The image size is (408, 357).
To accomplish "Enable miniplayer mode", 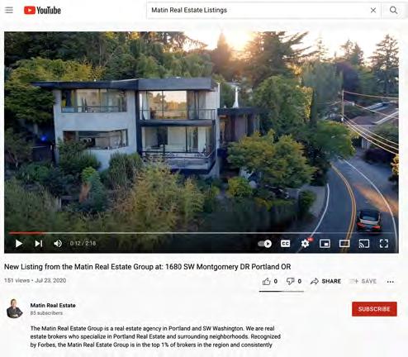I will click(x=325, y=244).
